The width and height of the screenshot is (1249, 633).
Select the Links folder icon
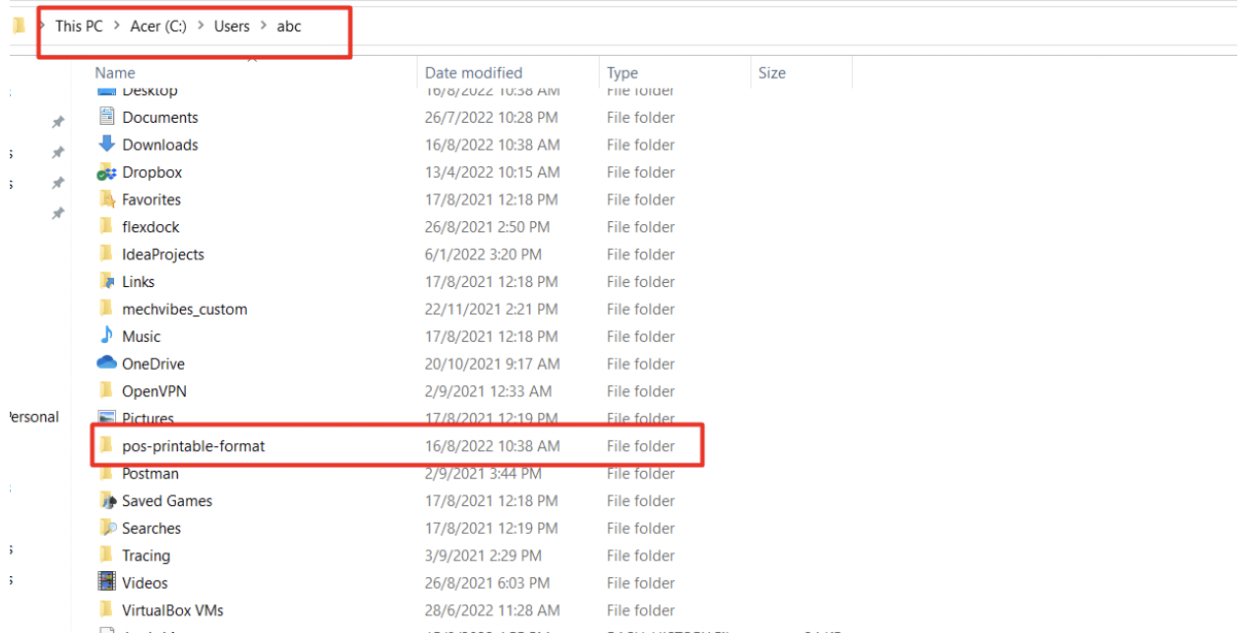(107, 282)
